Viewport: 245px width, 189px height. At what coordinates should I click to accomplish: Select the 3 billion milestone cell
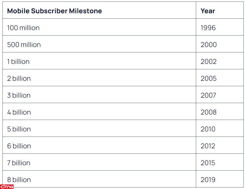[x=19, y=96]
